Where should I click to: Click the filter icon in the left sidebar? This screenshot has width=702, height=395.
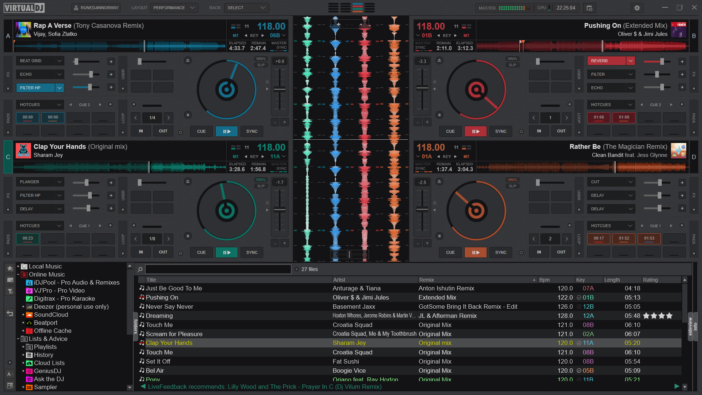(10, 291)
